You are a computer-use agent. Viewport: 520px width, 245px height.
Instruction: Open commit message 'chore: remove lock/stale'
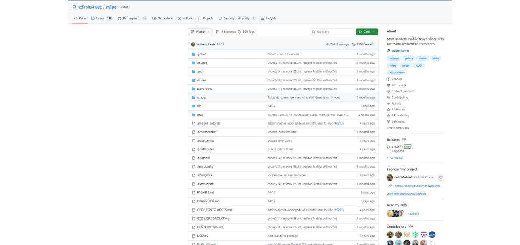(x=284, y=54)
